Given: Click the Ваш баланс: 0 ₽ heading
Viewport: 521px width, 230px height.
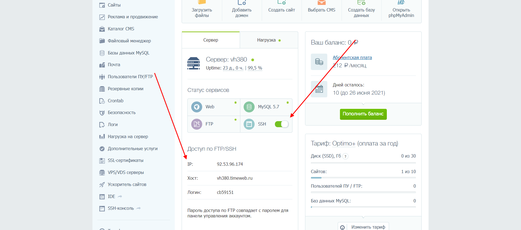Looking at the screenshot, I should click(334, 43).
